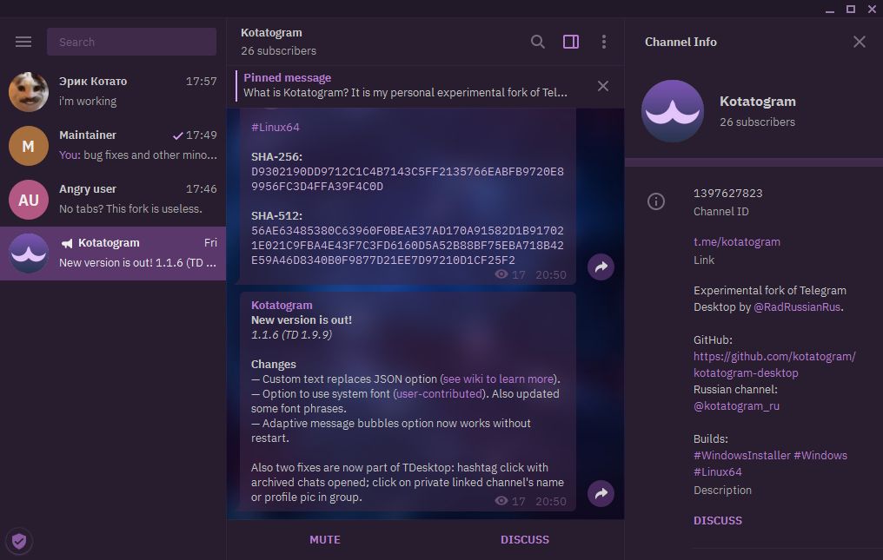Dismiss the pinned message with the X
The height and width of the screenshot is (560, 883).
(x=603, y=86)
